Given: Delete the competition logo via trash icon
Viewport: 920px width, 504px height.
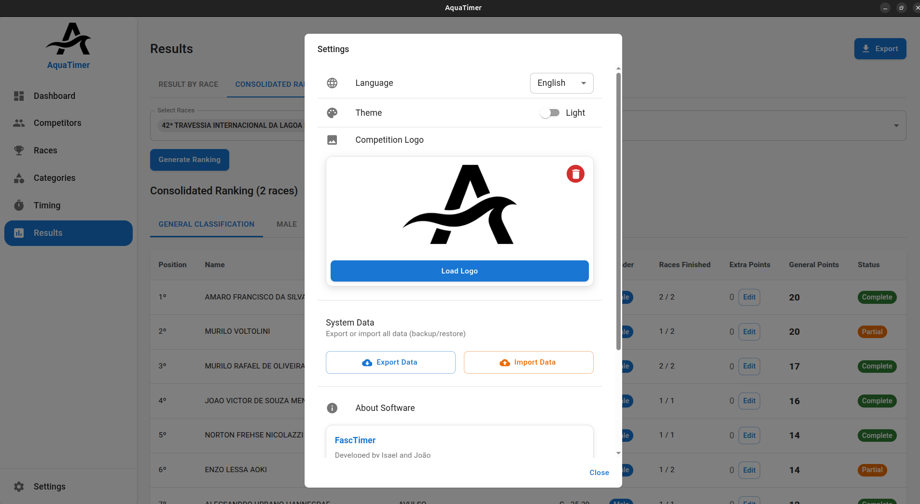Looking at the screenshot, I should click(575, 174).
